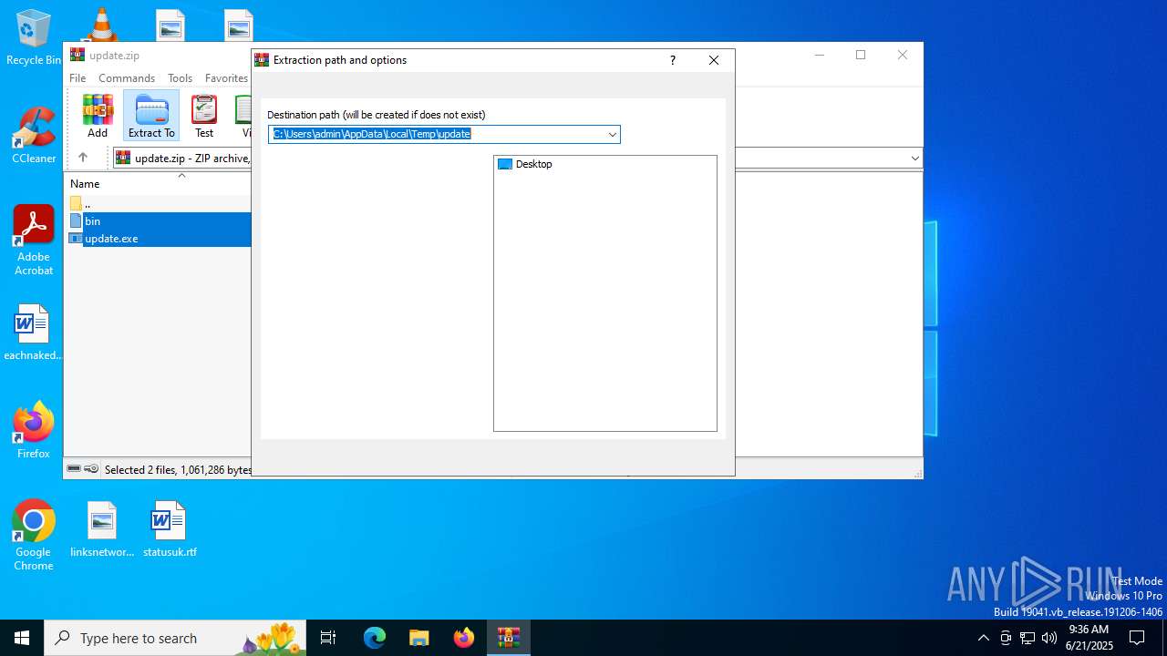Show hidden system tray icons
1167x656 pixels.
point(983,638)
